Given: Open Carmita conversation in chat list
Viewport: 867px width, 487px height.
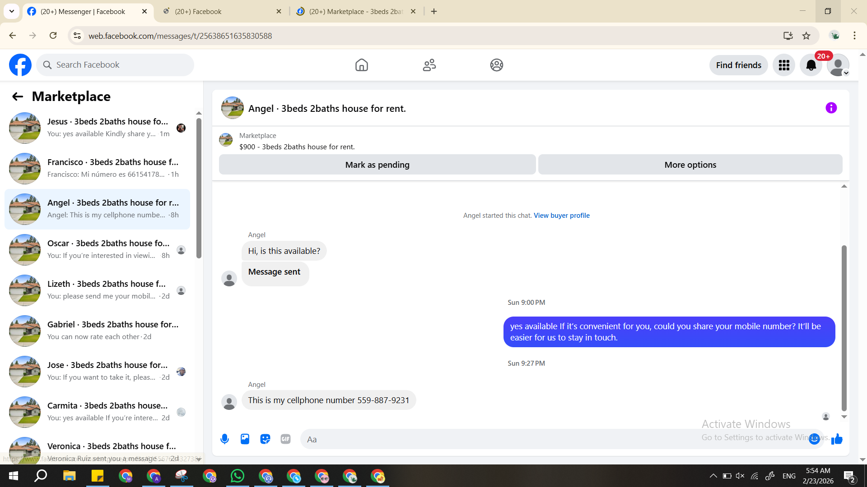Looking at the screenshot, I should pyautogui.click(x=97, y=412).
